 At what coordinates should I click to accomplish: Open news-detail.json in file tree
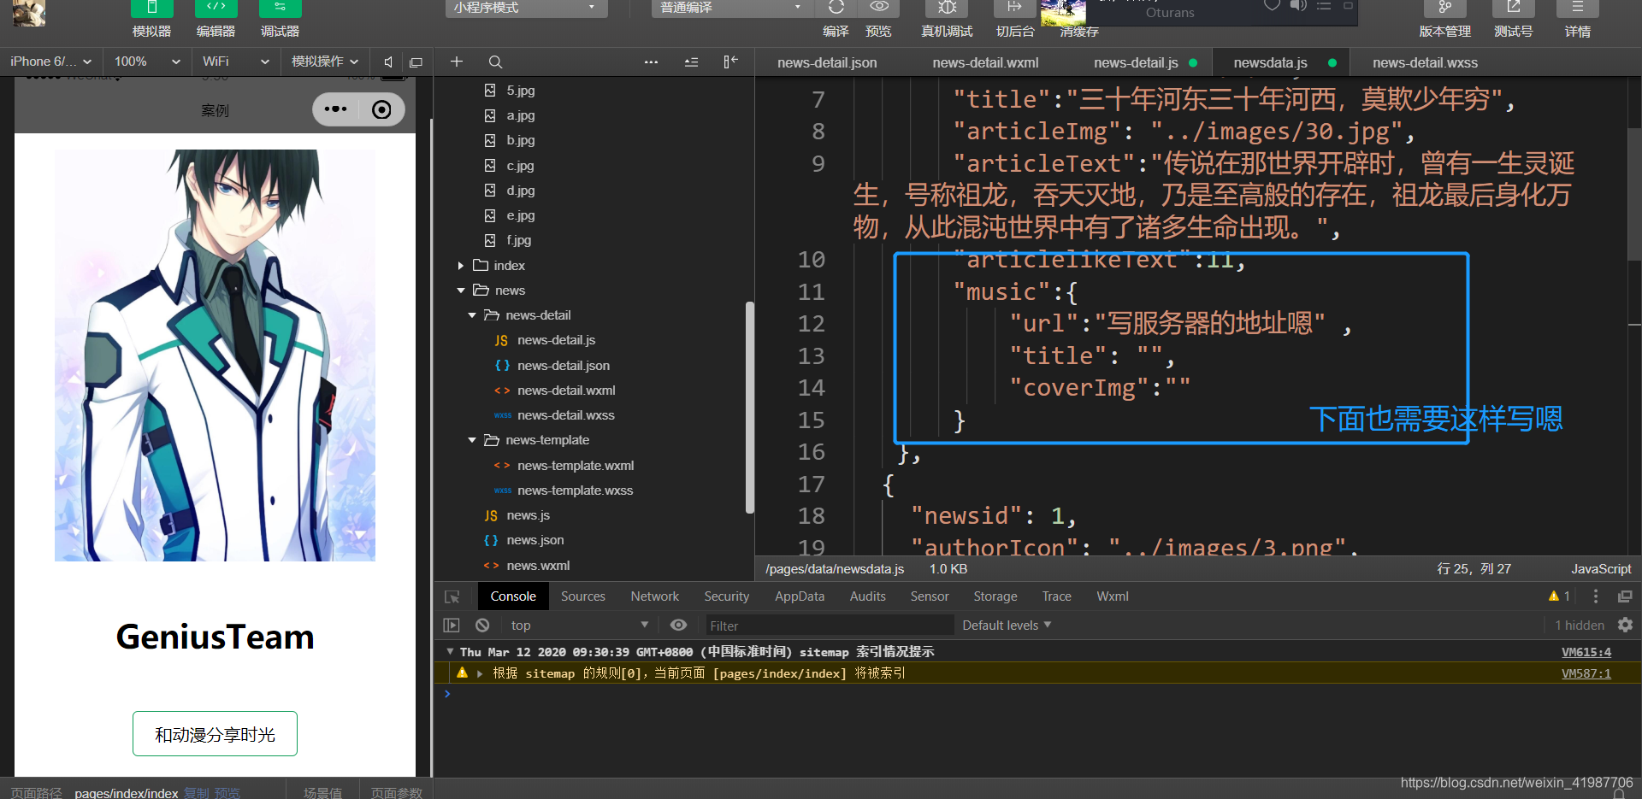[563, 366]
